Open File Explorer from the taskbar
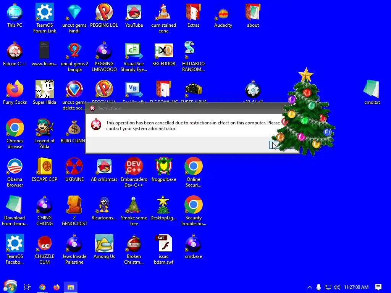 click(71, 287)
